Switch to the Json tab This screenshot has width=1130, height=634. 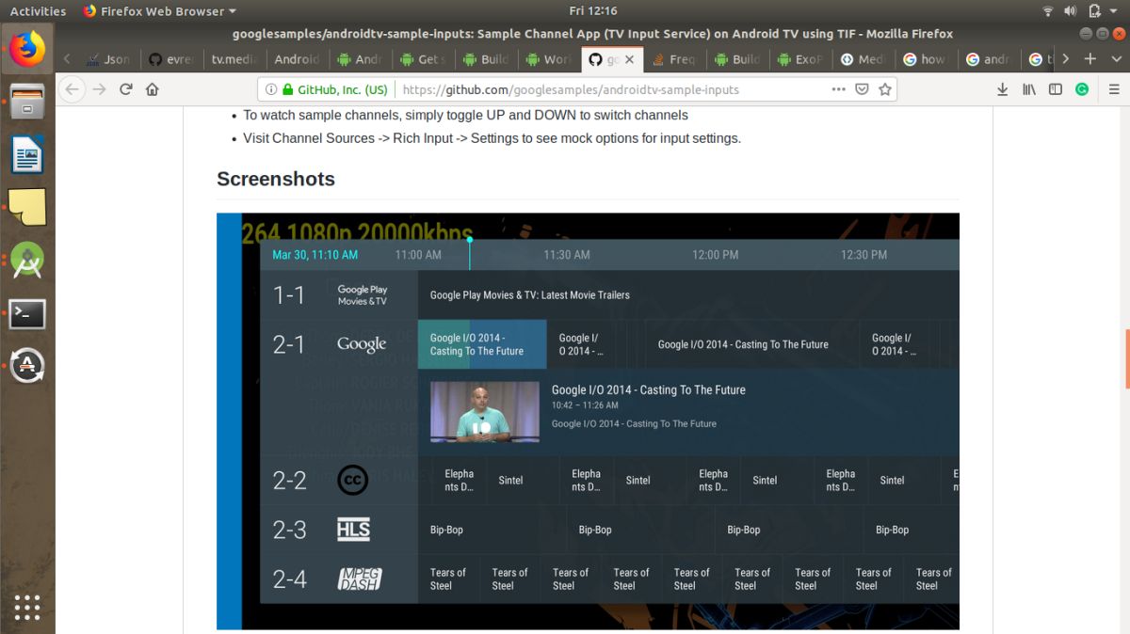coord(108,58)
